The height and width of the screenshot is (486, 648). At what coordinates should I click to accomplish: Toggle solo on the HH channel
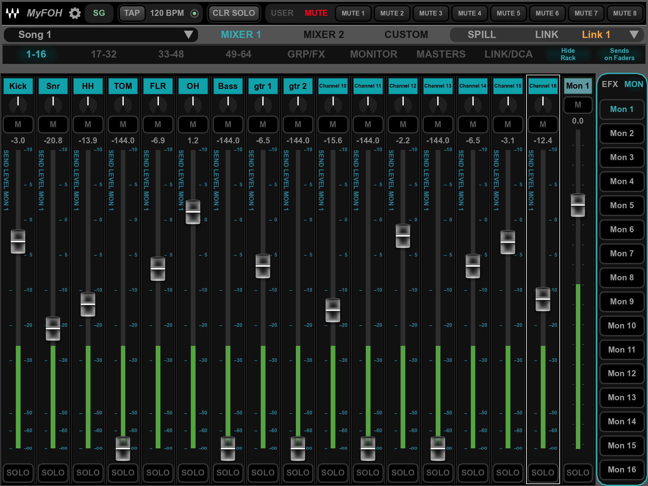tap(88, 472)
